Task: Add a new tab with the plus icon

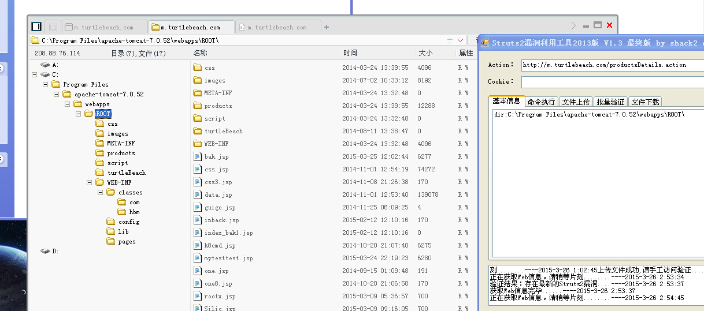Action: point(327,27)
